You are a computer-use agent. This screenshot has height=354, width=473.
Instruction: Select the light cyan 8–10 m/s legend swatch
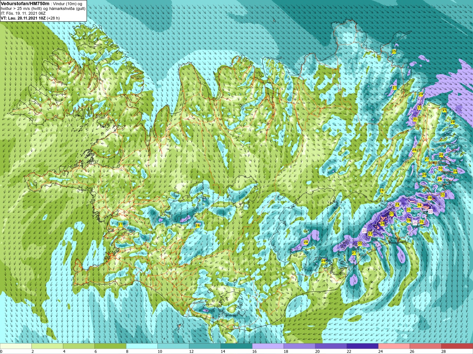click(142, 346)
